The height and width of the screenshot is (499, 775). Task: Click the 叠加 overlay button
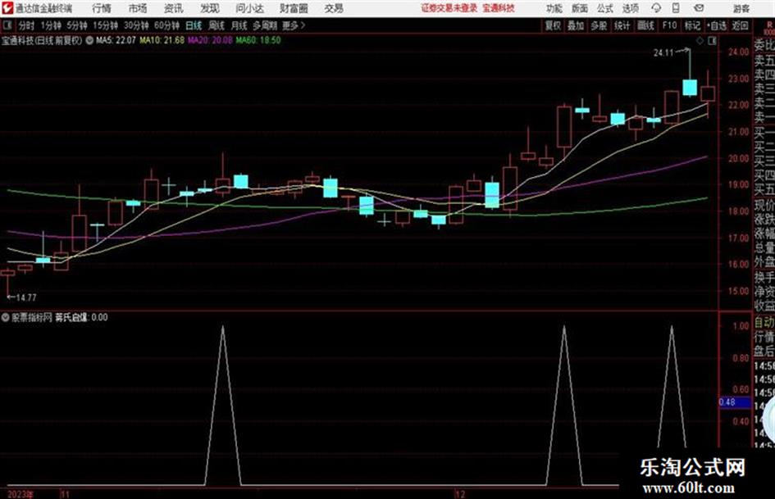576,25
